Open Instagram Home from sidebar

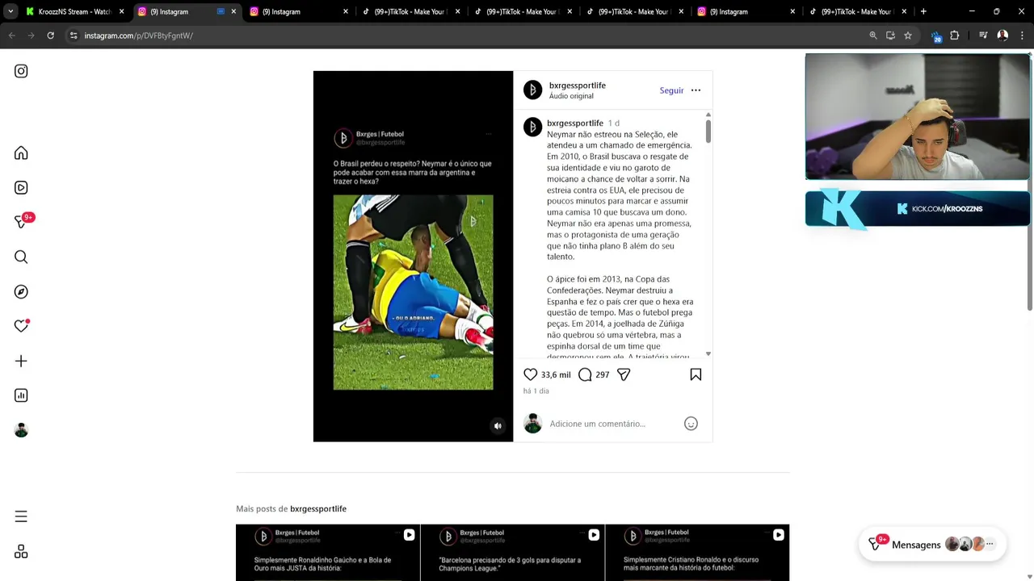21,153
